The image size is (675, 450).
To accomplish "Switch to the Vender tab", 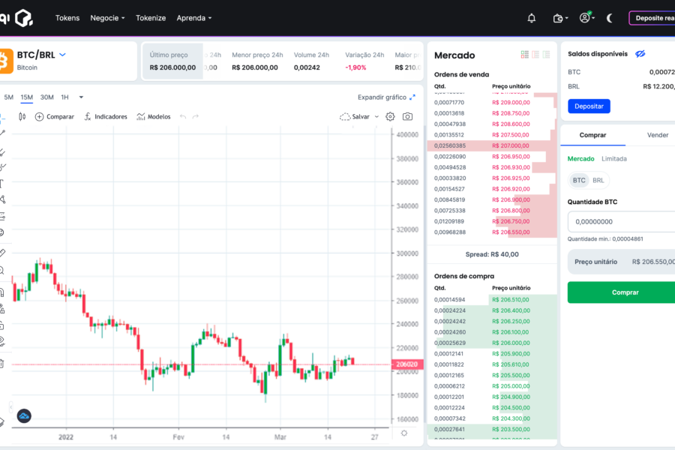I will tap(657, 135).
